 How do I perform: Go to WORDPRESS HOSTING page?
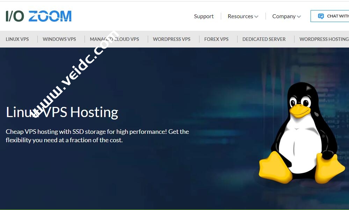pos(324,39)
